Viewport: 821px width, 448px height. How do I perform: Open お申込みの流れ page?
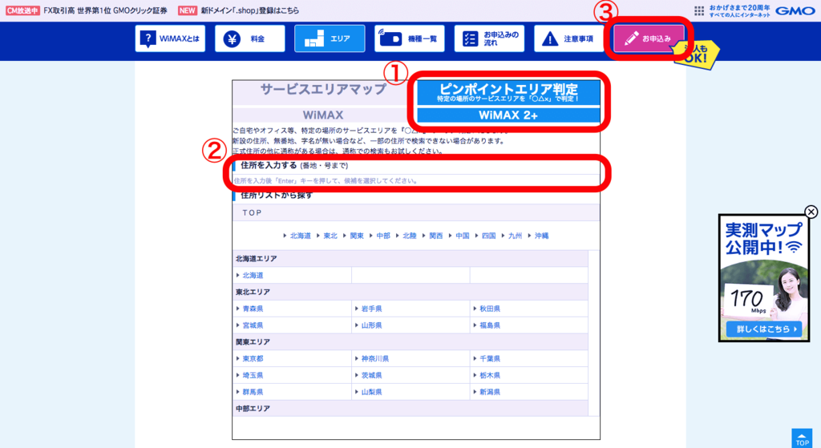489,38
